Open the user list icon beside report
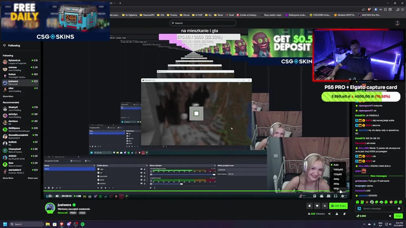Viewport: 406px width, 228px height. click(344, 214)
